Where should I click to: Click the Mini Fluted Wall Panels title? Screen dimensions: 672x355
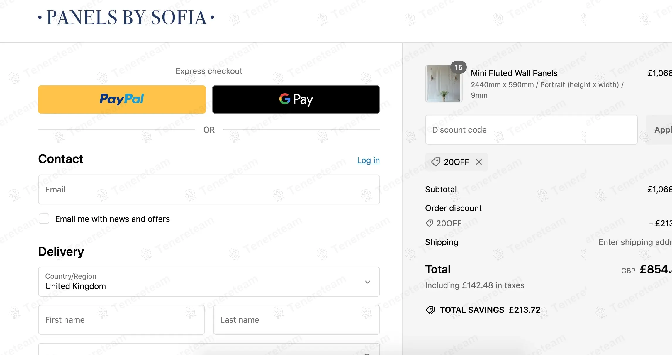pyautogui.click(x=514, y=73)
